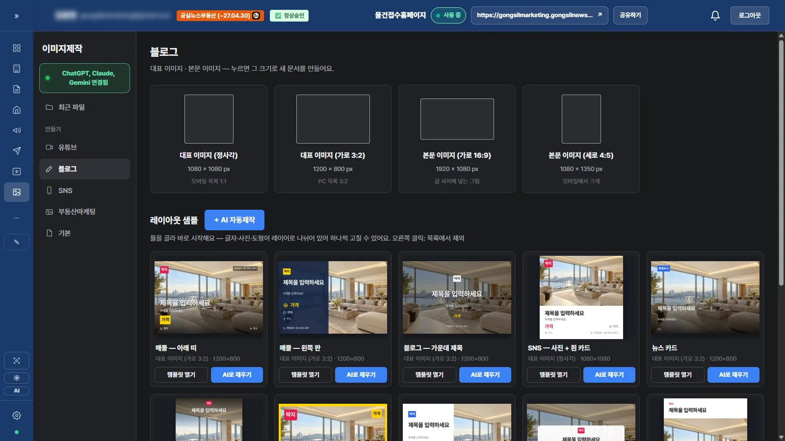Select the 블로그 menu item

coord(84,169)
